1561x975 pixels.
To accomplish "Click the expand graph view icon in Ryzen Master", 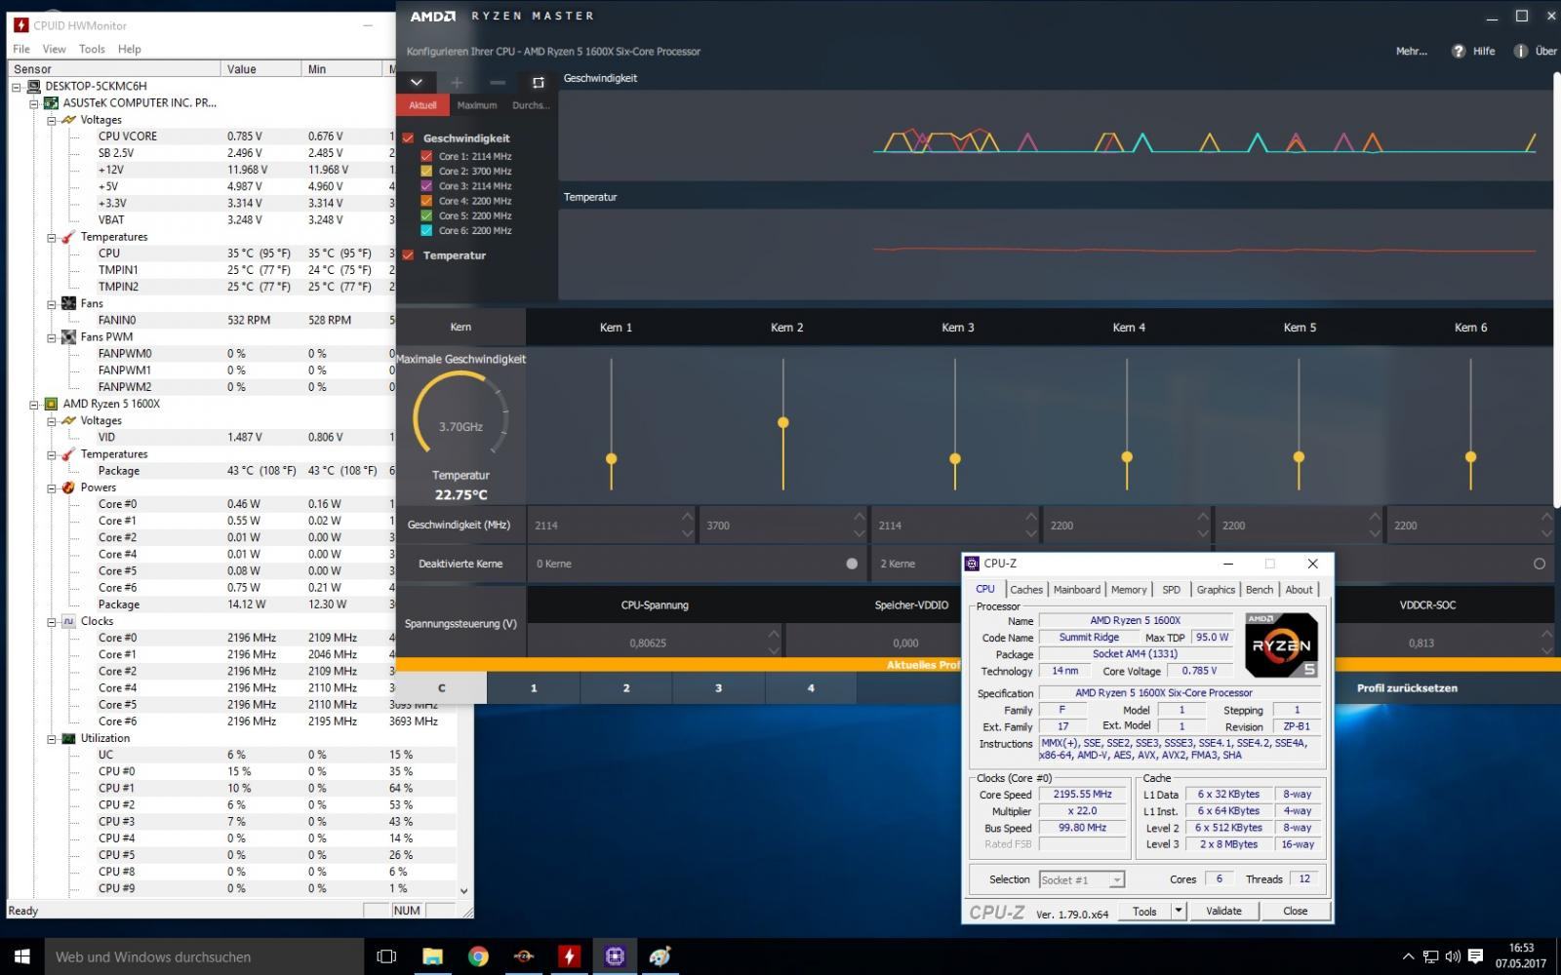I will [538, 83].
